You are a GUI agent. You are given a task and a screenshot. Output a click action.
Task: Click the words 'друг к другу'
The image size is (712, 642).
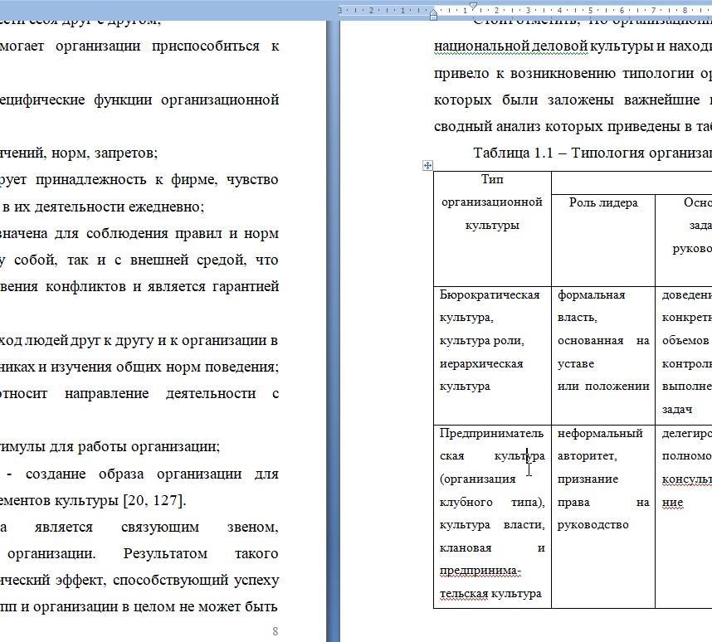point(112,341)
